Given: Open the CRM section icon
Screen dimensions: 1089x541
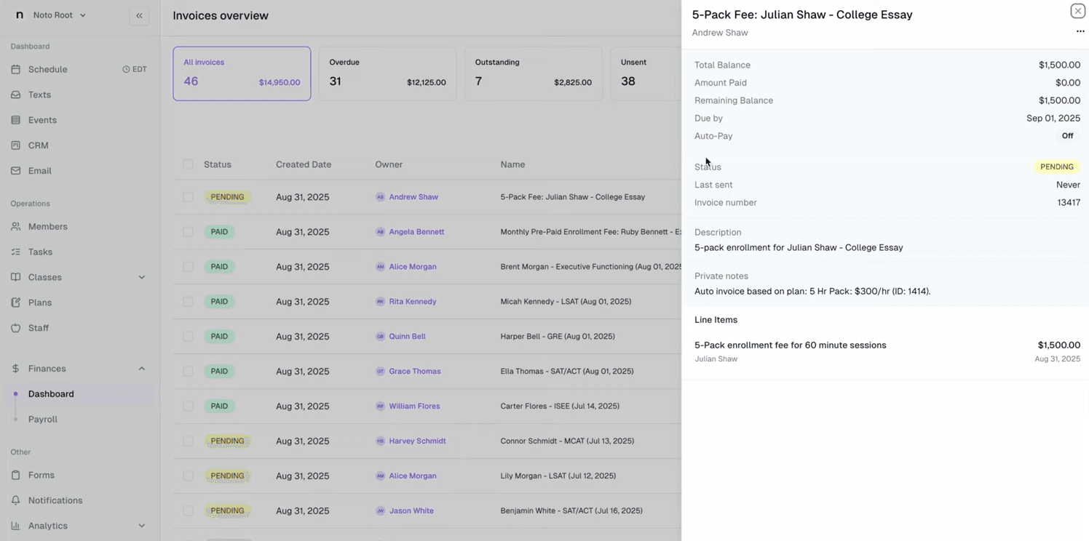Looking at the screenshot, I should click(16, 145).
